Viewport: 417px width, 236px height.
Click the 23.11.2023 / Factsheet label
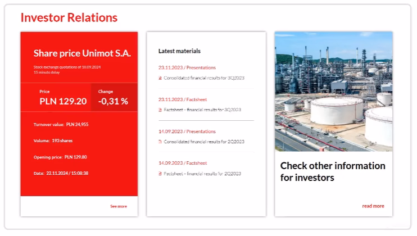(x=183, y=99)
